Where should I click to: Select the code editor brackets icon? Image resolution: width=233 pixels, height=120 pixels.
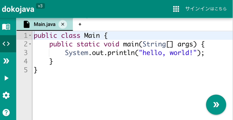[x=6, y=44]
